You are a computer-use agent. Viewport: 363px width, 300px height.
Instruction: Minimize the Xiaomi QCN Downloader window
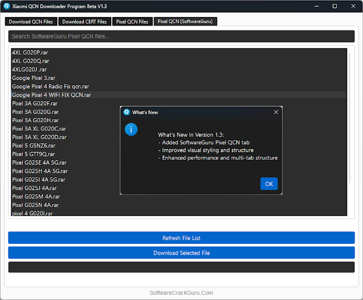pos(316,6)
